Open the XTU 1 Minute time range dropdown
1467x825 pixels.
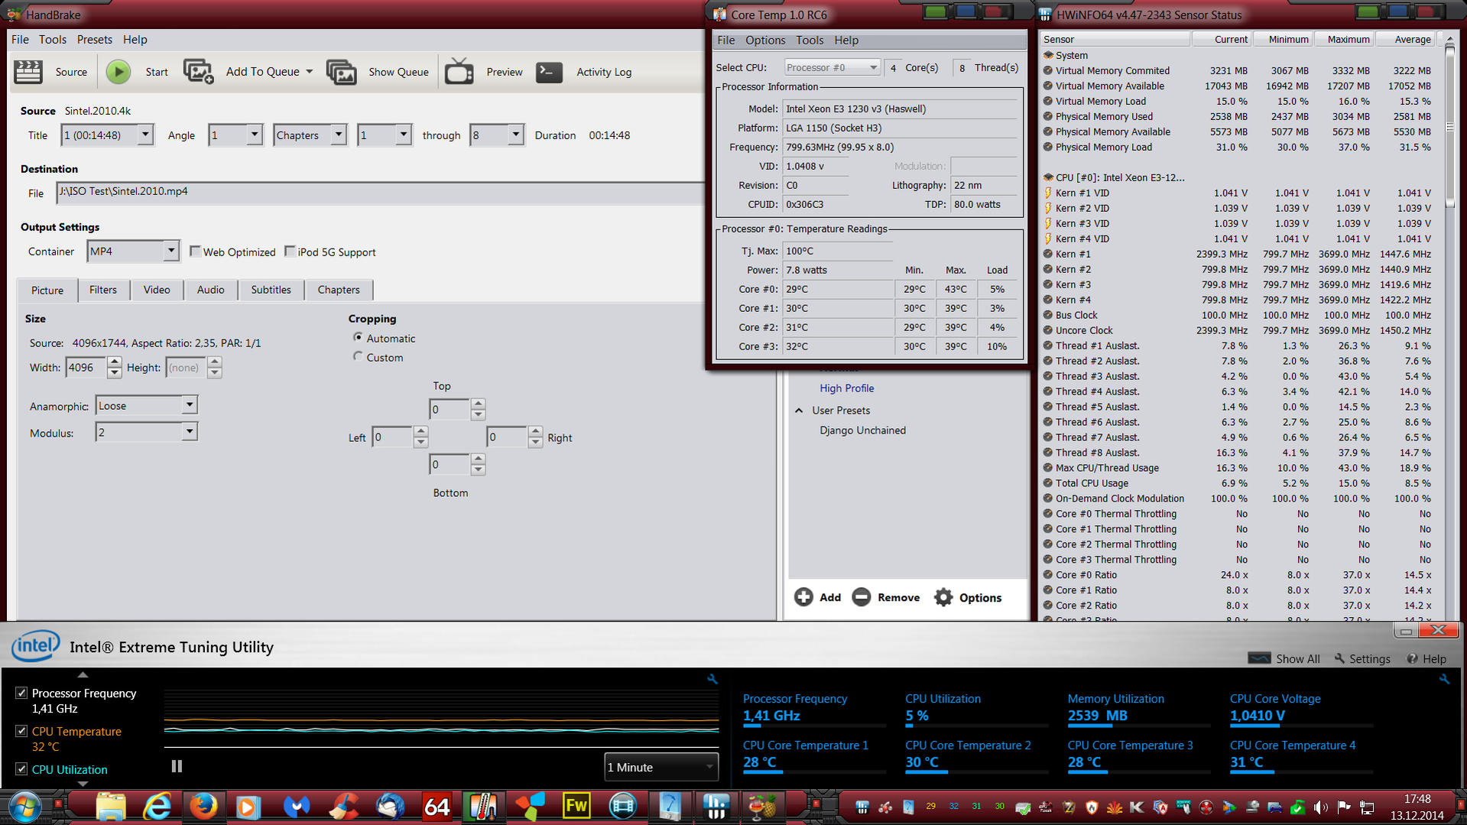tap(661, 767)
